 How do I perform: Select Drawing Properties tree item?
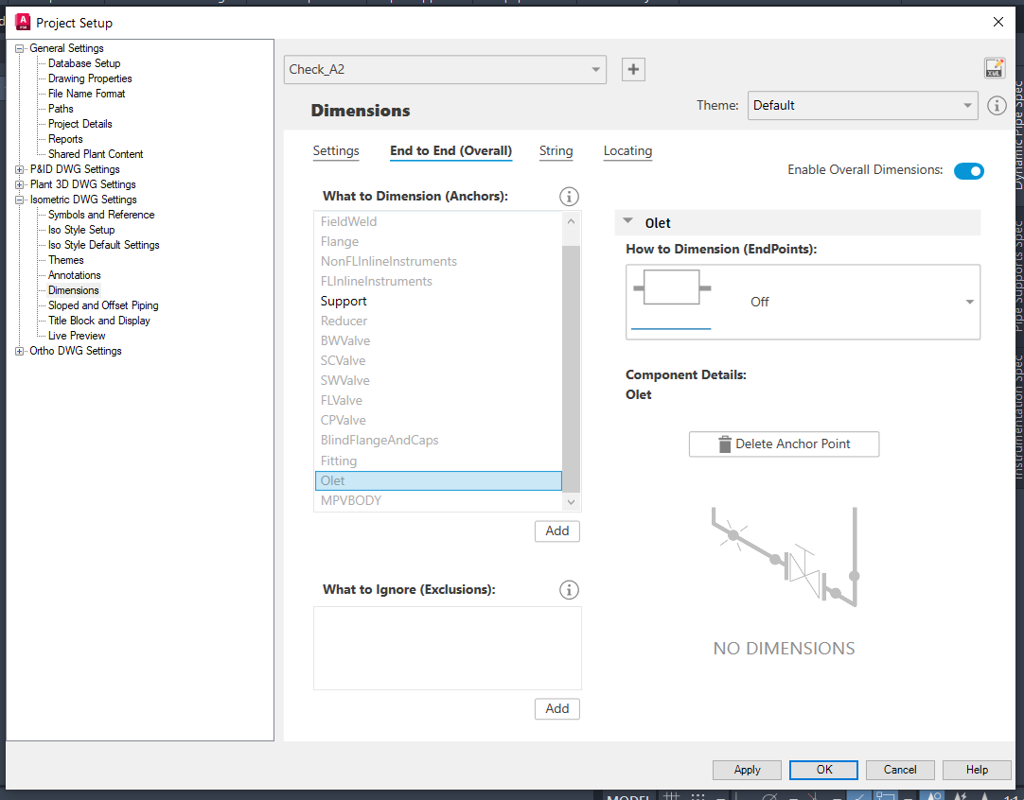[90, 78]
